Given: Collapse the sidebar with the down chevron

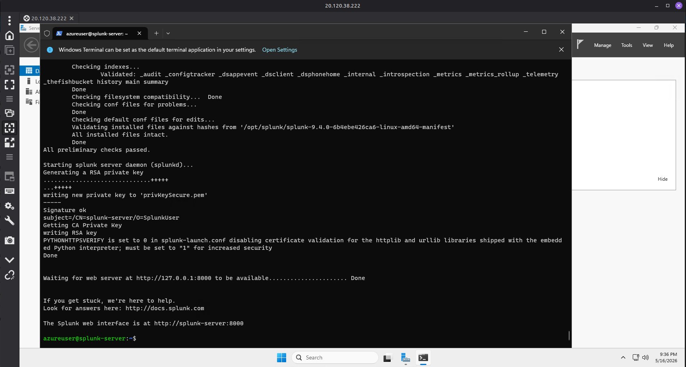Looking at the screenshot, I should click(x=10, y=260).
